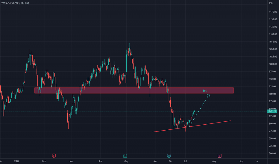The width and height of the screenshot is (279, 164).
Task: Click the 900.00 price axis label
Action: click(x=273, y=94)
